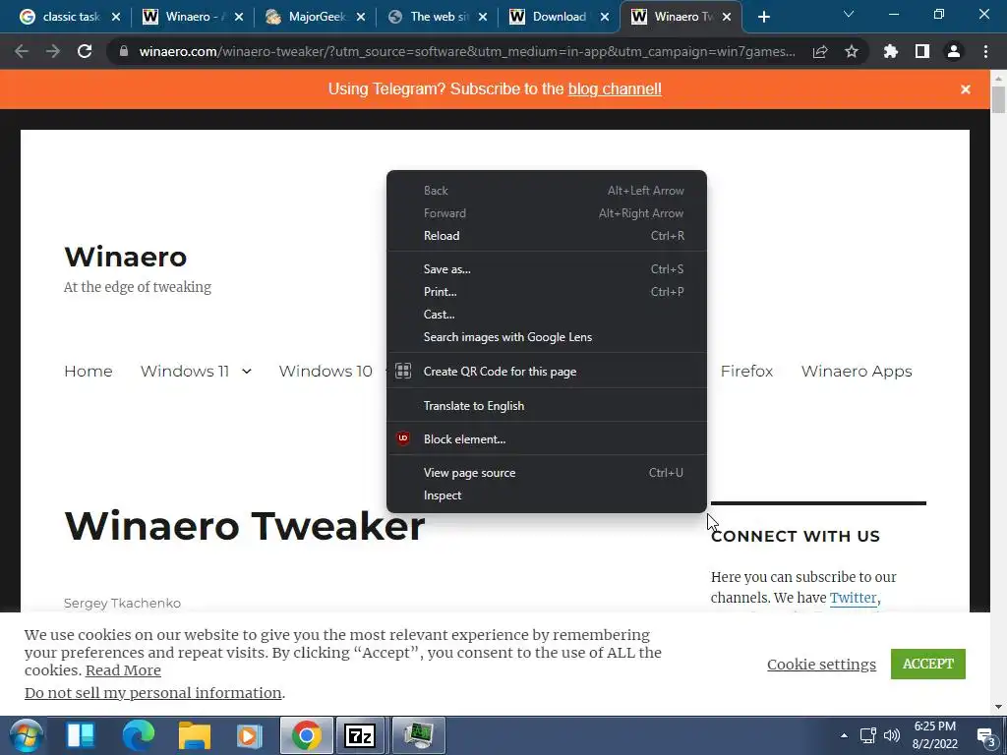Open File Explorer from the taskbar
Viewport: 1007px width, 755px height.
click(194, 735)
